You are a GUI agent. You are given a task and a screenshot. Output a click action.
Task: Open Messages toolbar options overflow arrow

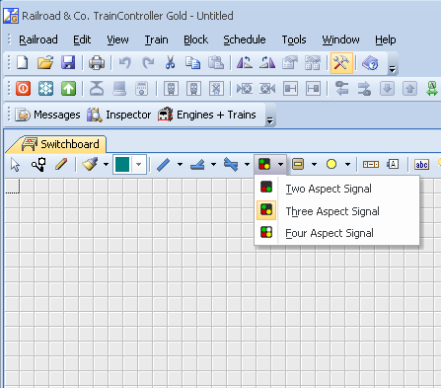tap(270, 120)
